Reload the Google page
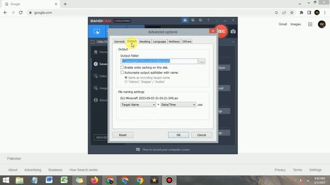Viewport: 330px width, 185px height. pos(21,12)
